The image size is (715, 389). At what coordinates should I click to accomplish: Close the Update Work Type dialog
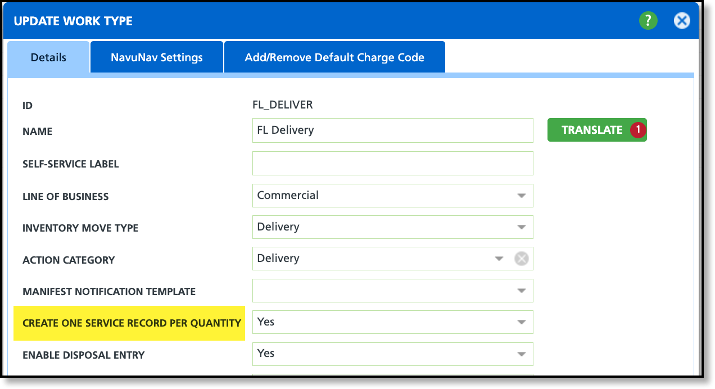(x=682, y=21)
